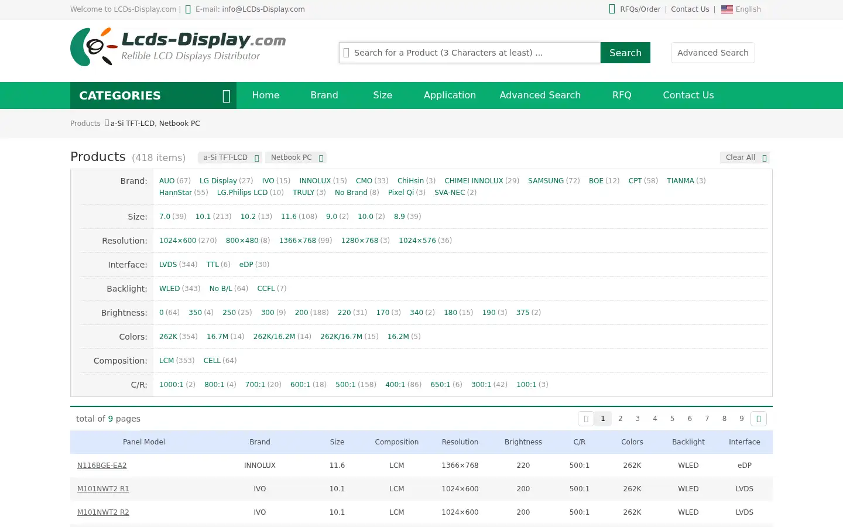843x527 pixels.
Task: Click the green Search button
Action: pyautogui.click(x=625, y=53)
